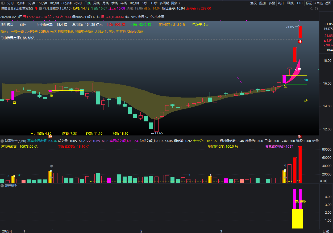Screen dimensions: 333x233
Task: Click the 复权 adjustment button
Action: (x=253, y=3)
